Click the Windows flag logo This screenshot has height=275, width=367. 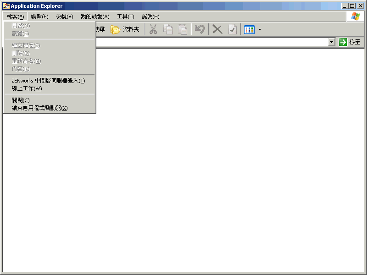355,16
